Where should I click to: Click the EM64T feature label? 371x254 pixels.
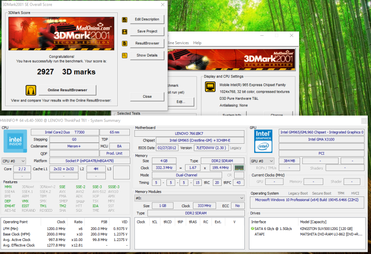click(10, 206)
